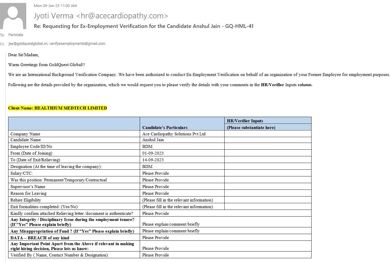Select the International Background Verification Company sentence
The image size is (390, 262).
point(63,75)
